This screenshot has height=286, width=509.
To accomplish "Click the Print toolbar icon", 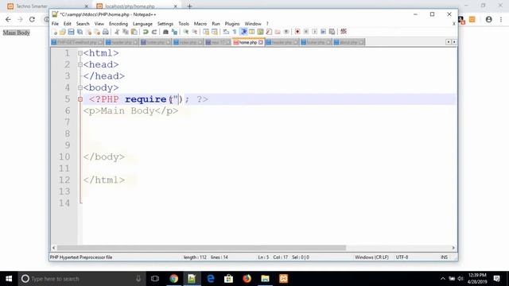I will click(106, 32).
